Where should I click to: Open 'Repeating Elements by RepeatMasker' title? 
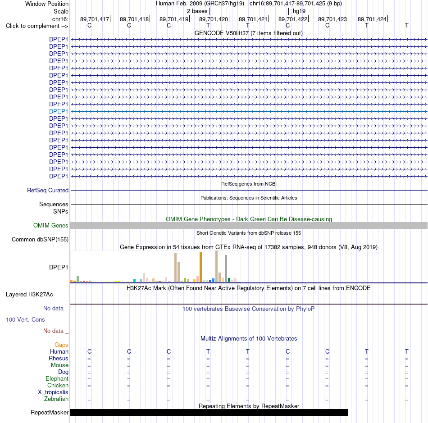click(x=249, y=406)
